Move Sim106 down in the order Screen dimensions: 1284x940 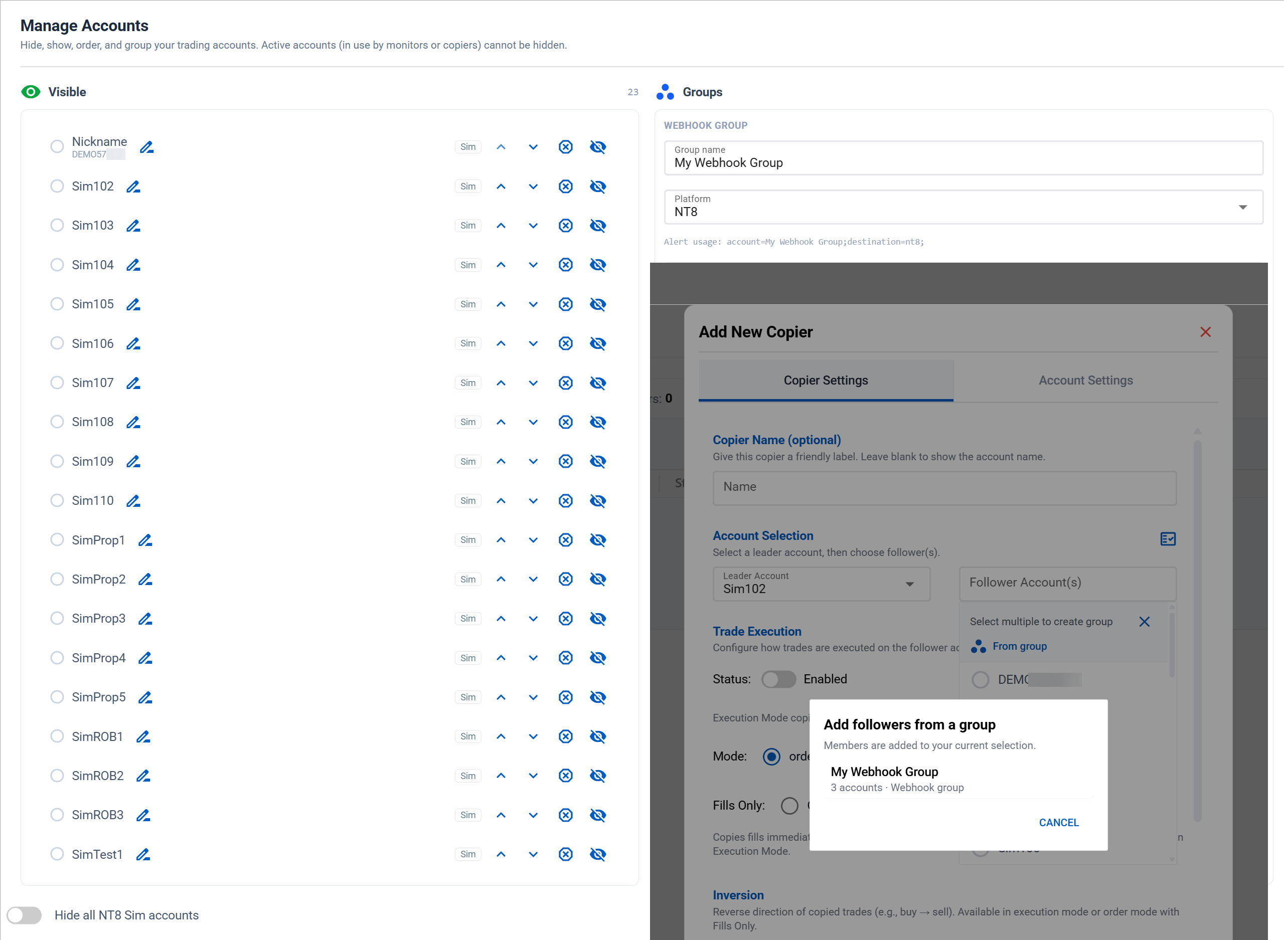tap(533, 344)
